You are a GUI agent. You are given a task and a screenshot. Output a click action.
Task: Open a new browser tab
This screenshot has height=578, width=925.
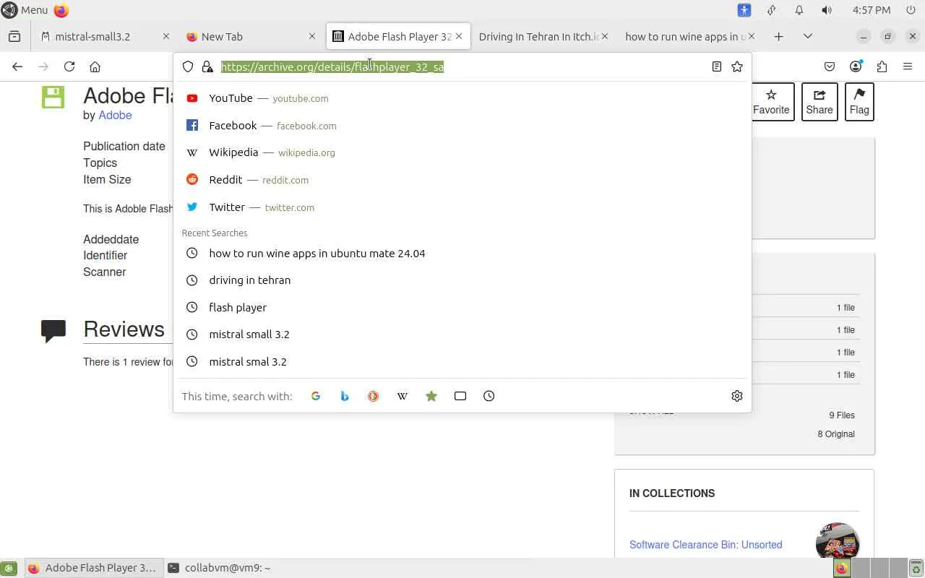click(x=778, y=36)
